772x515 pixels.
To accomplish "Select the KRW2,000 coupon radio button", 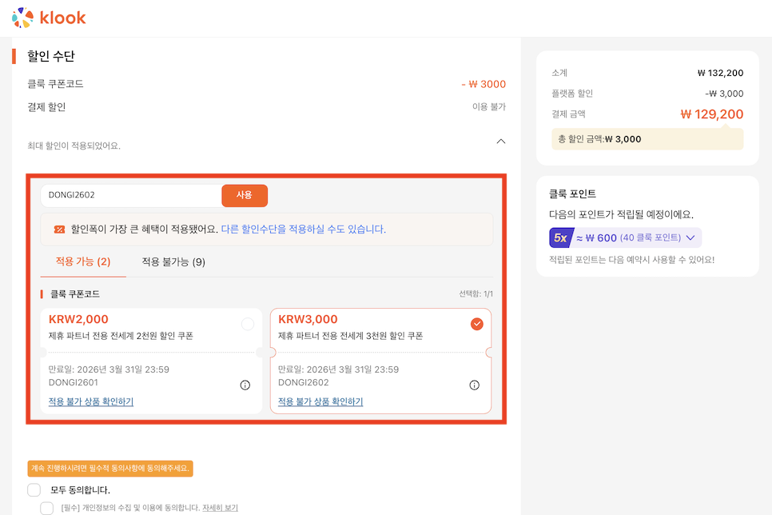I will point(248,324).
